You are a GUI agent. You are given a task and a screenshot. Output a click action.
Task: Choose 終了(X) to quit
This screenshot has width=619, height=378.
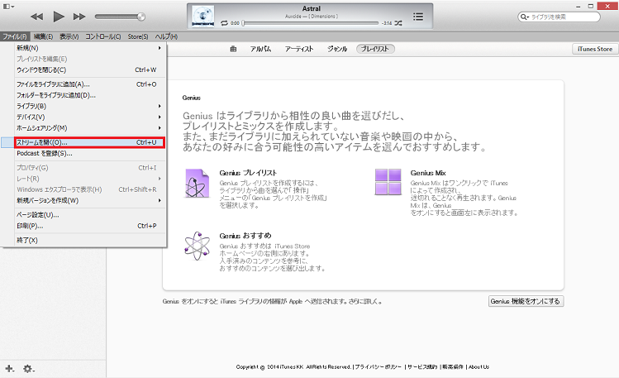89,240
